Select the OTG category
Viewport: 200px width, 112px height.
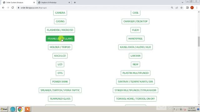(60, 73)
